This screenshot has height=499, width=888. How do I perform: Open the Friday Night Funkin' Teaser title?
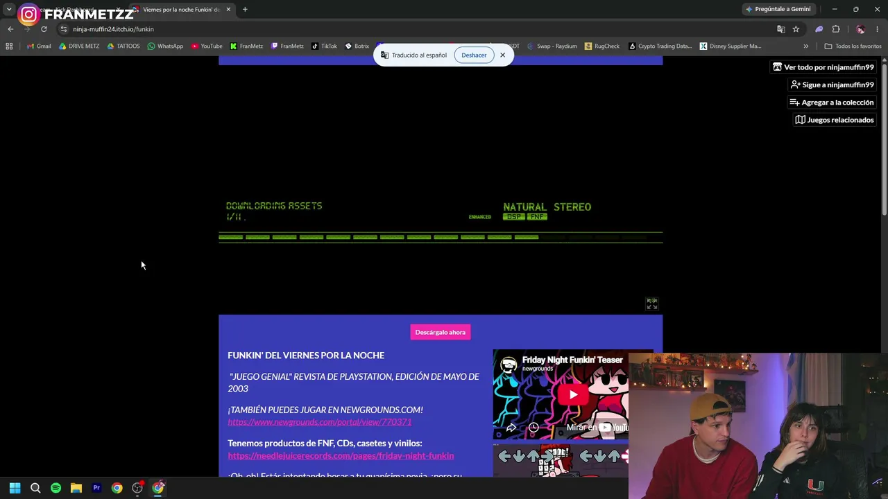(x=572, y=360)
